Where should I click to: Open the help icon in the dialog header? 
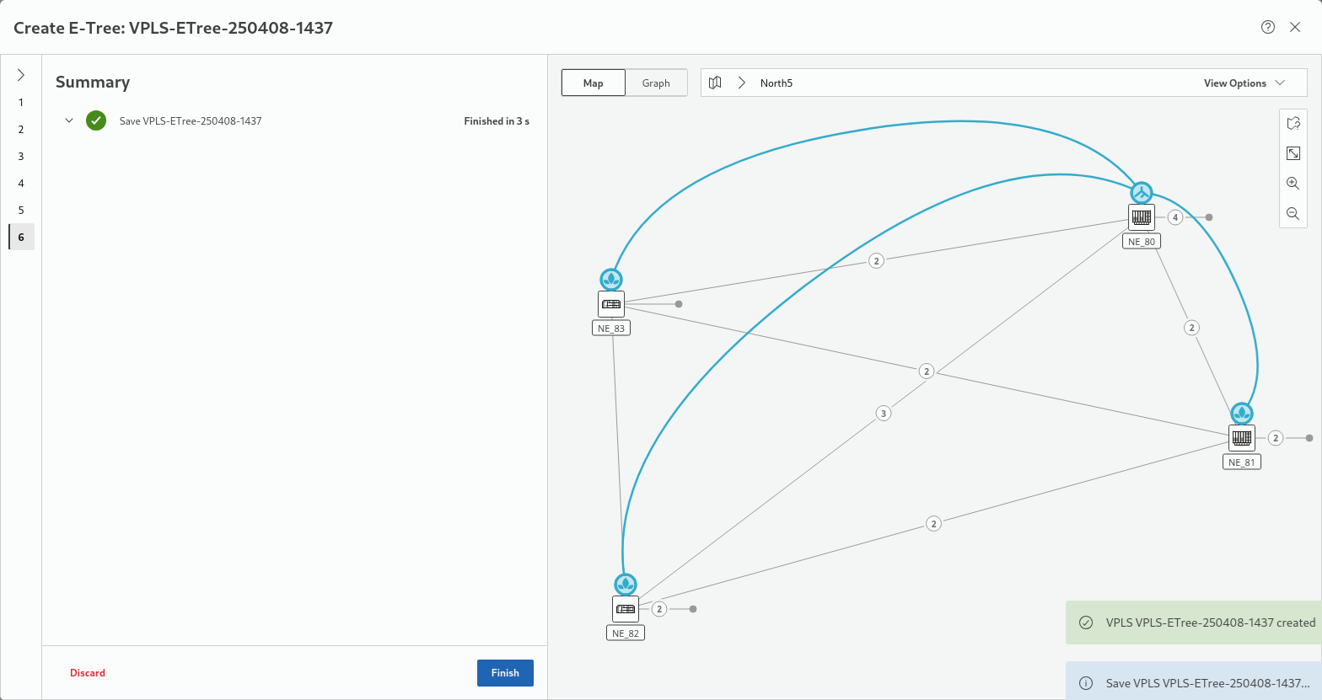pos(1268,27)
